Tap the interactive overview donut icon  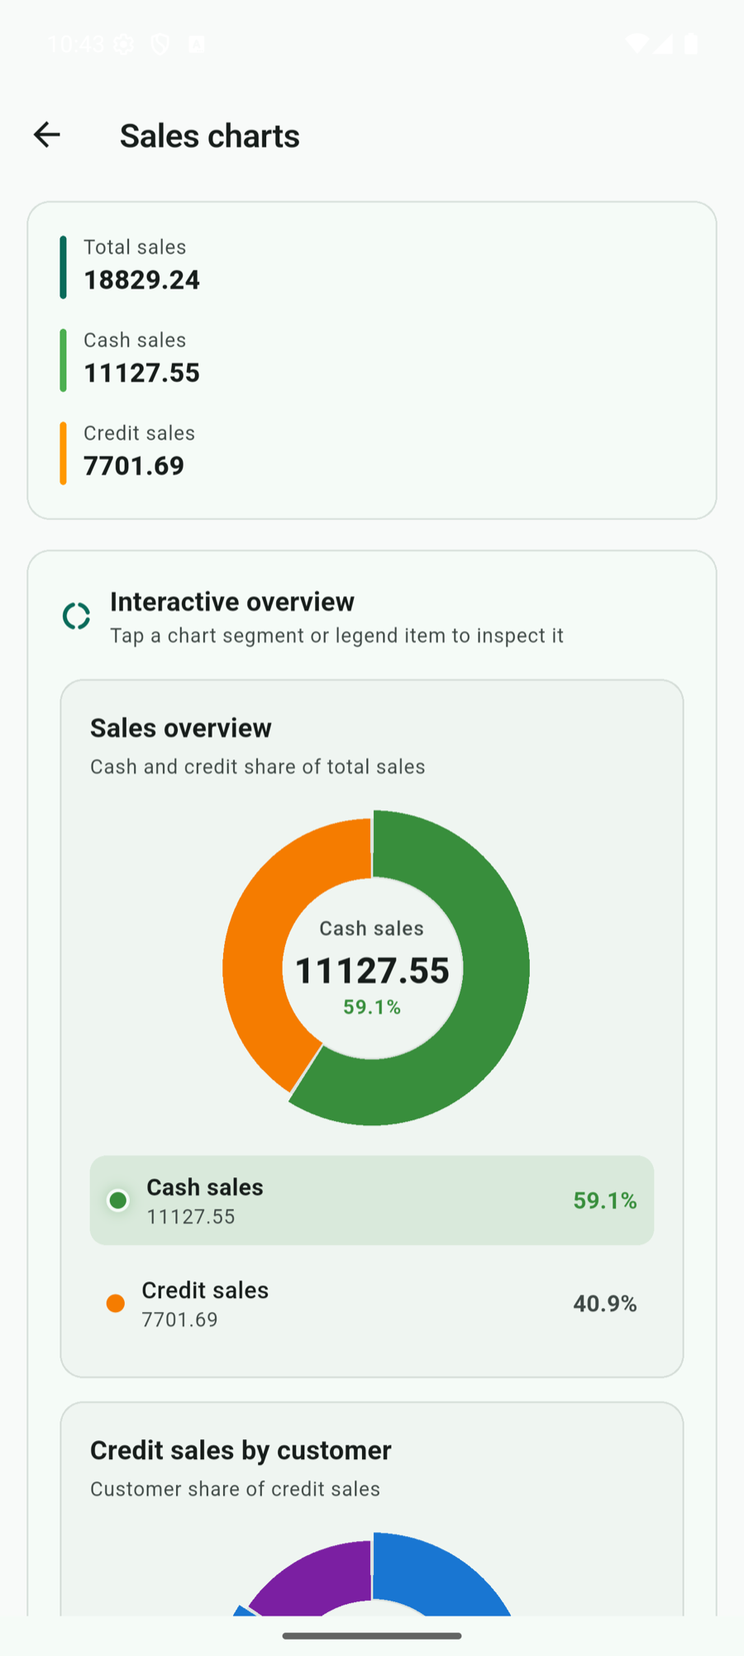pyautogui.click(x=77, y=616)
